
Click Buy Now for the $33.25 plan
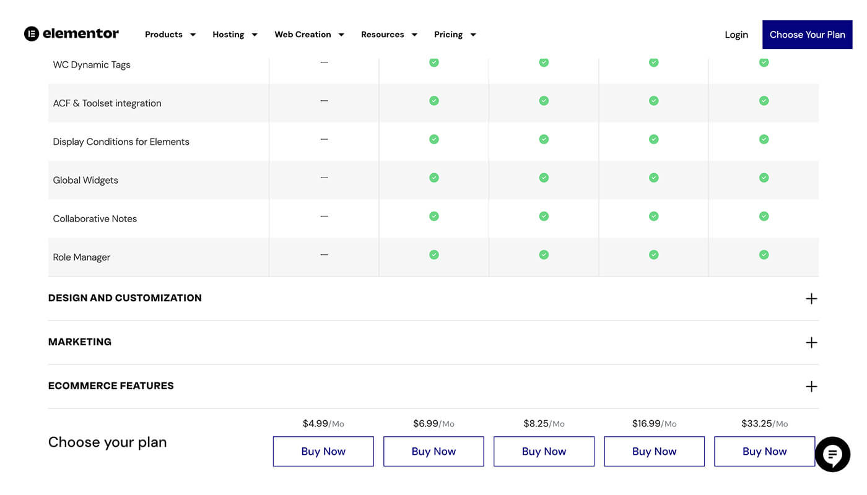[x=764, y=451]
